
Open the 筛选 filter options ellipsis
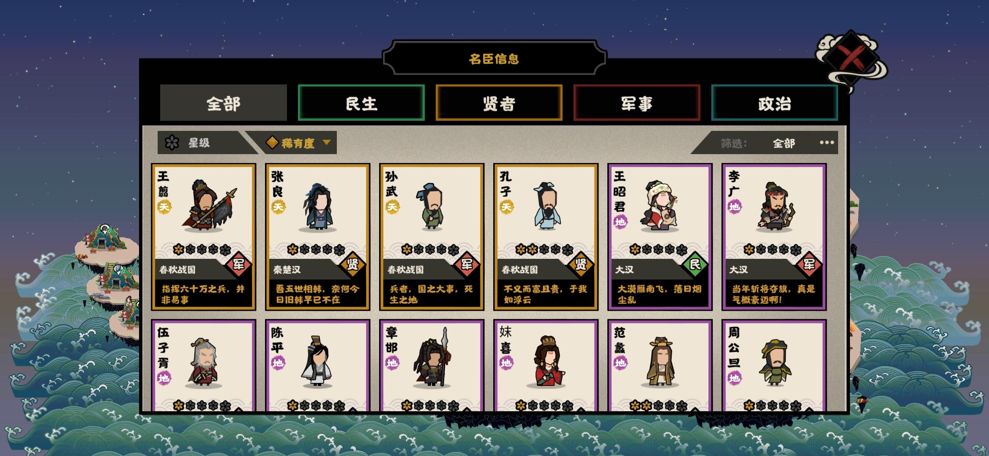[827, 143]
